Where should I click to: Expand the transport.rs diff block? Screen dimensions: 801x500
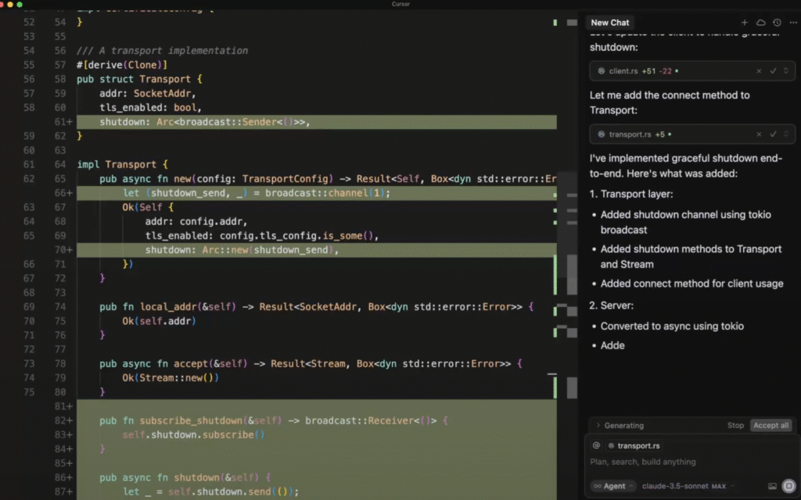click(786, 134)
